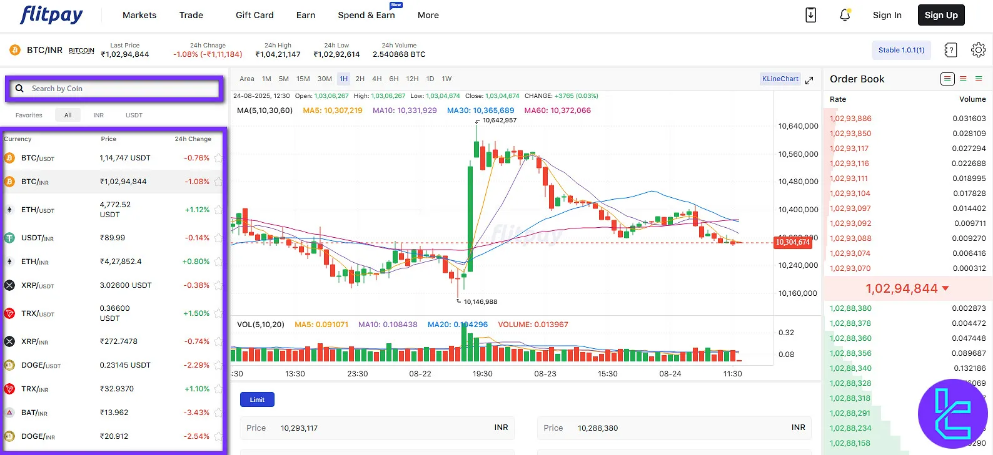Viewport: 993px width, 455px height.
Task: Open the Gift Card page
Action: click(x=255, y=15)
